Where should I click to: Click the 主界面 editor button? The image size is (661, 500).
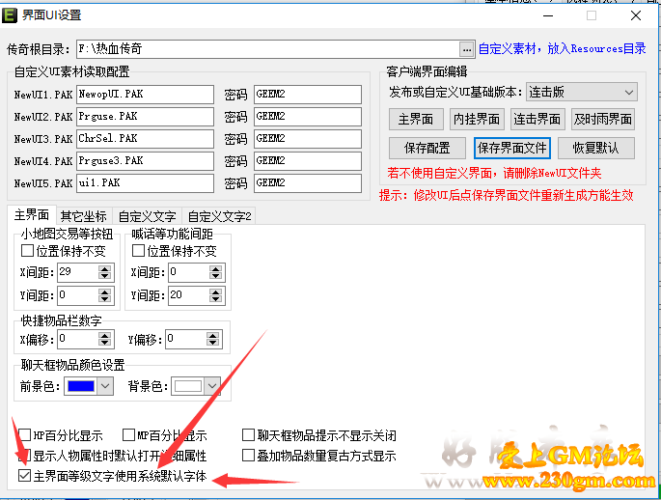[x=416, y=120]
